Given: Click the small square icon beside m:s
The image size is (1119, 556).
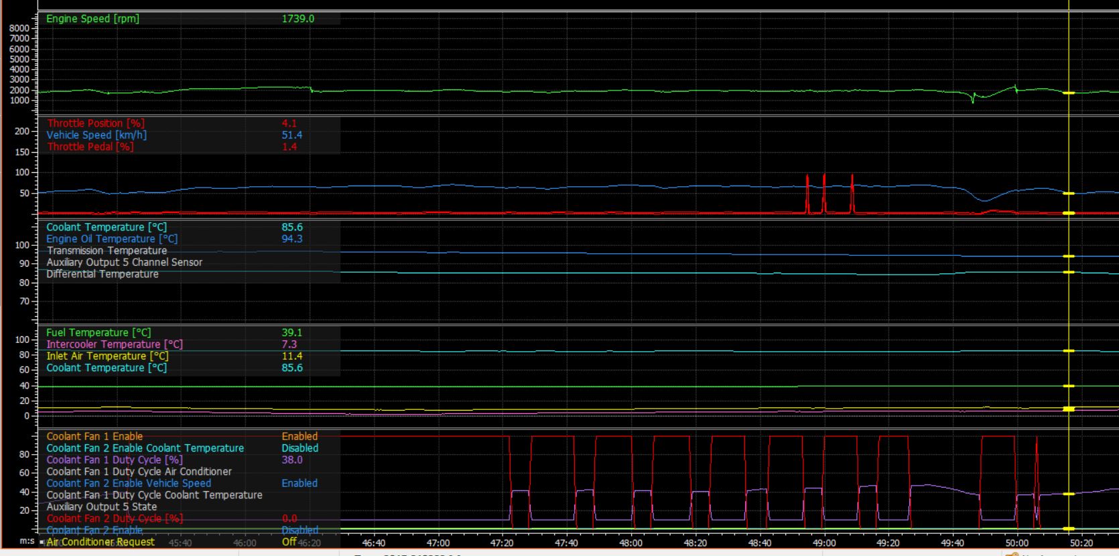Looking at the screenshot, I should pyautogui.click(x=42, y=541).
